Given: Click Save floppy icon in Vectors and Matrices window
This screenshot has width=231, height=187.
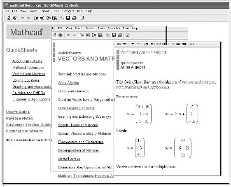Looking at the screenshot, I should (114, 35).
